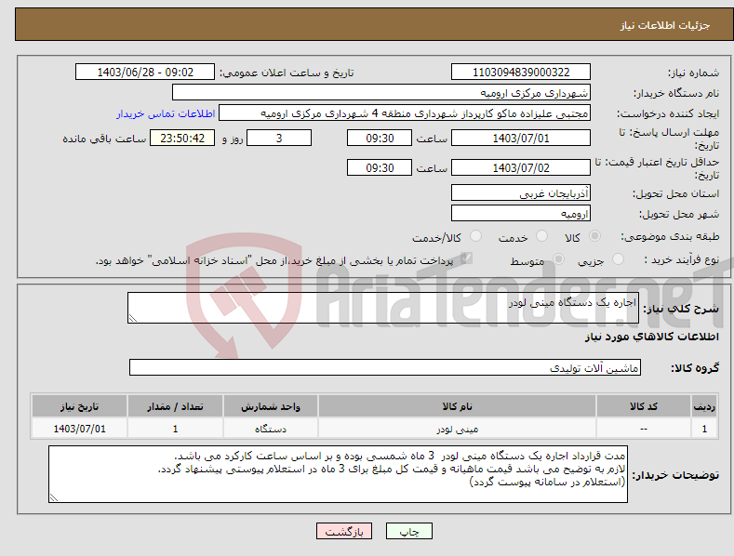The height and width of the screenshot is (556, 734).
Task: Click the تاریخ نیاز column header
Action: tap(79, 406)
